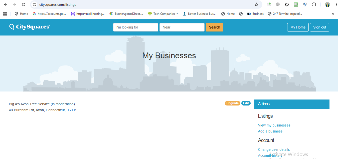
Task: Open the Account history link
Action: pos(270,155)
